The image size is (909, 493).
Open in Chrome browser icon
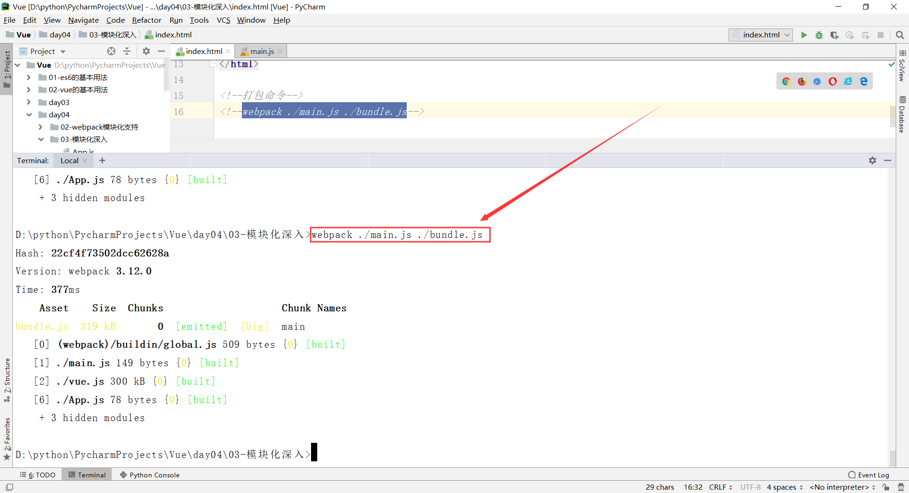click(x=786, y=81)
